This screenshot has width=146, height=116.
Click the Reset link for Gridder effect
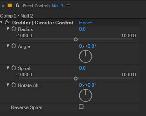click(85, 23)
